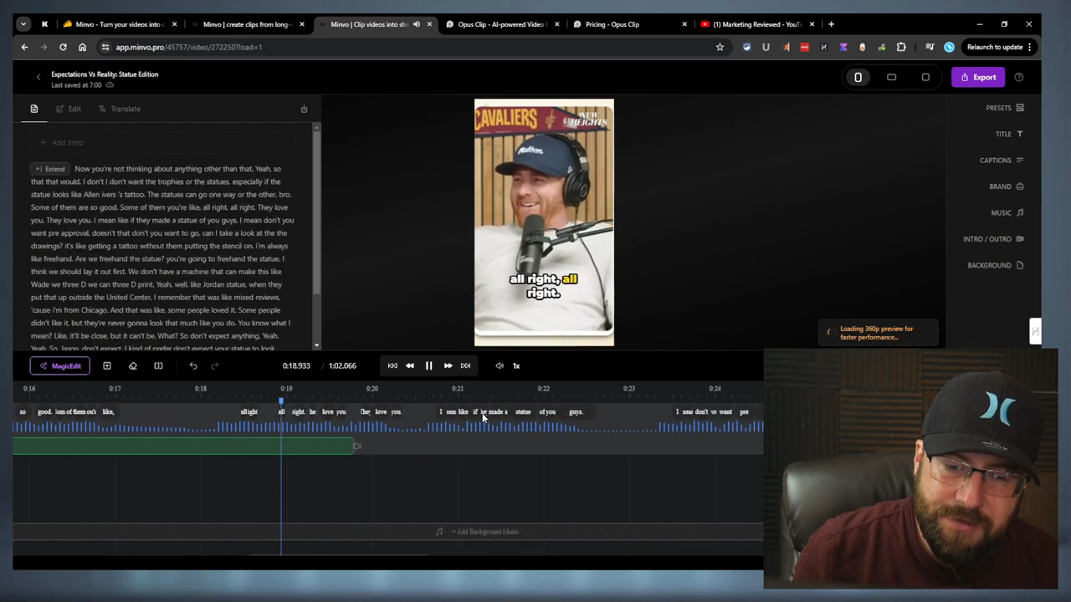Open MagicEdit
The height and width of the screenshot is (602, 1071).
tap(60, 365)
